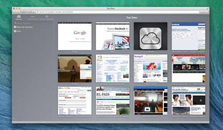The height and width of the screenshot is (130, 223).
Task: Open the EL PAÍS top site thumbnail
Action: tap(113, 101)
